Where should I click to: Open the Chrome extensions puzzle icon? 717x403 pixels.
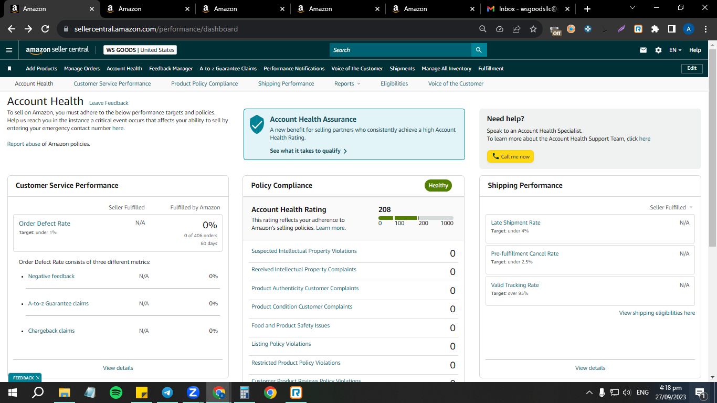pyautogui.click(x=655, y=29)
